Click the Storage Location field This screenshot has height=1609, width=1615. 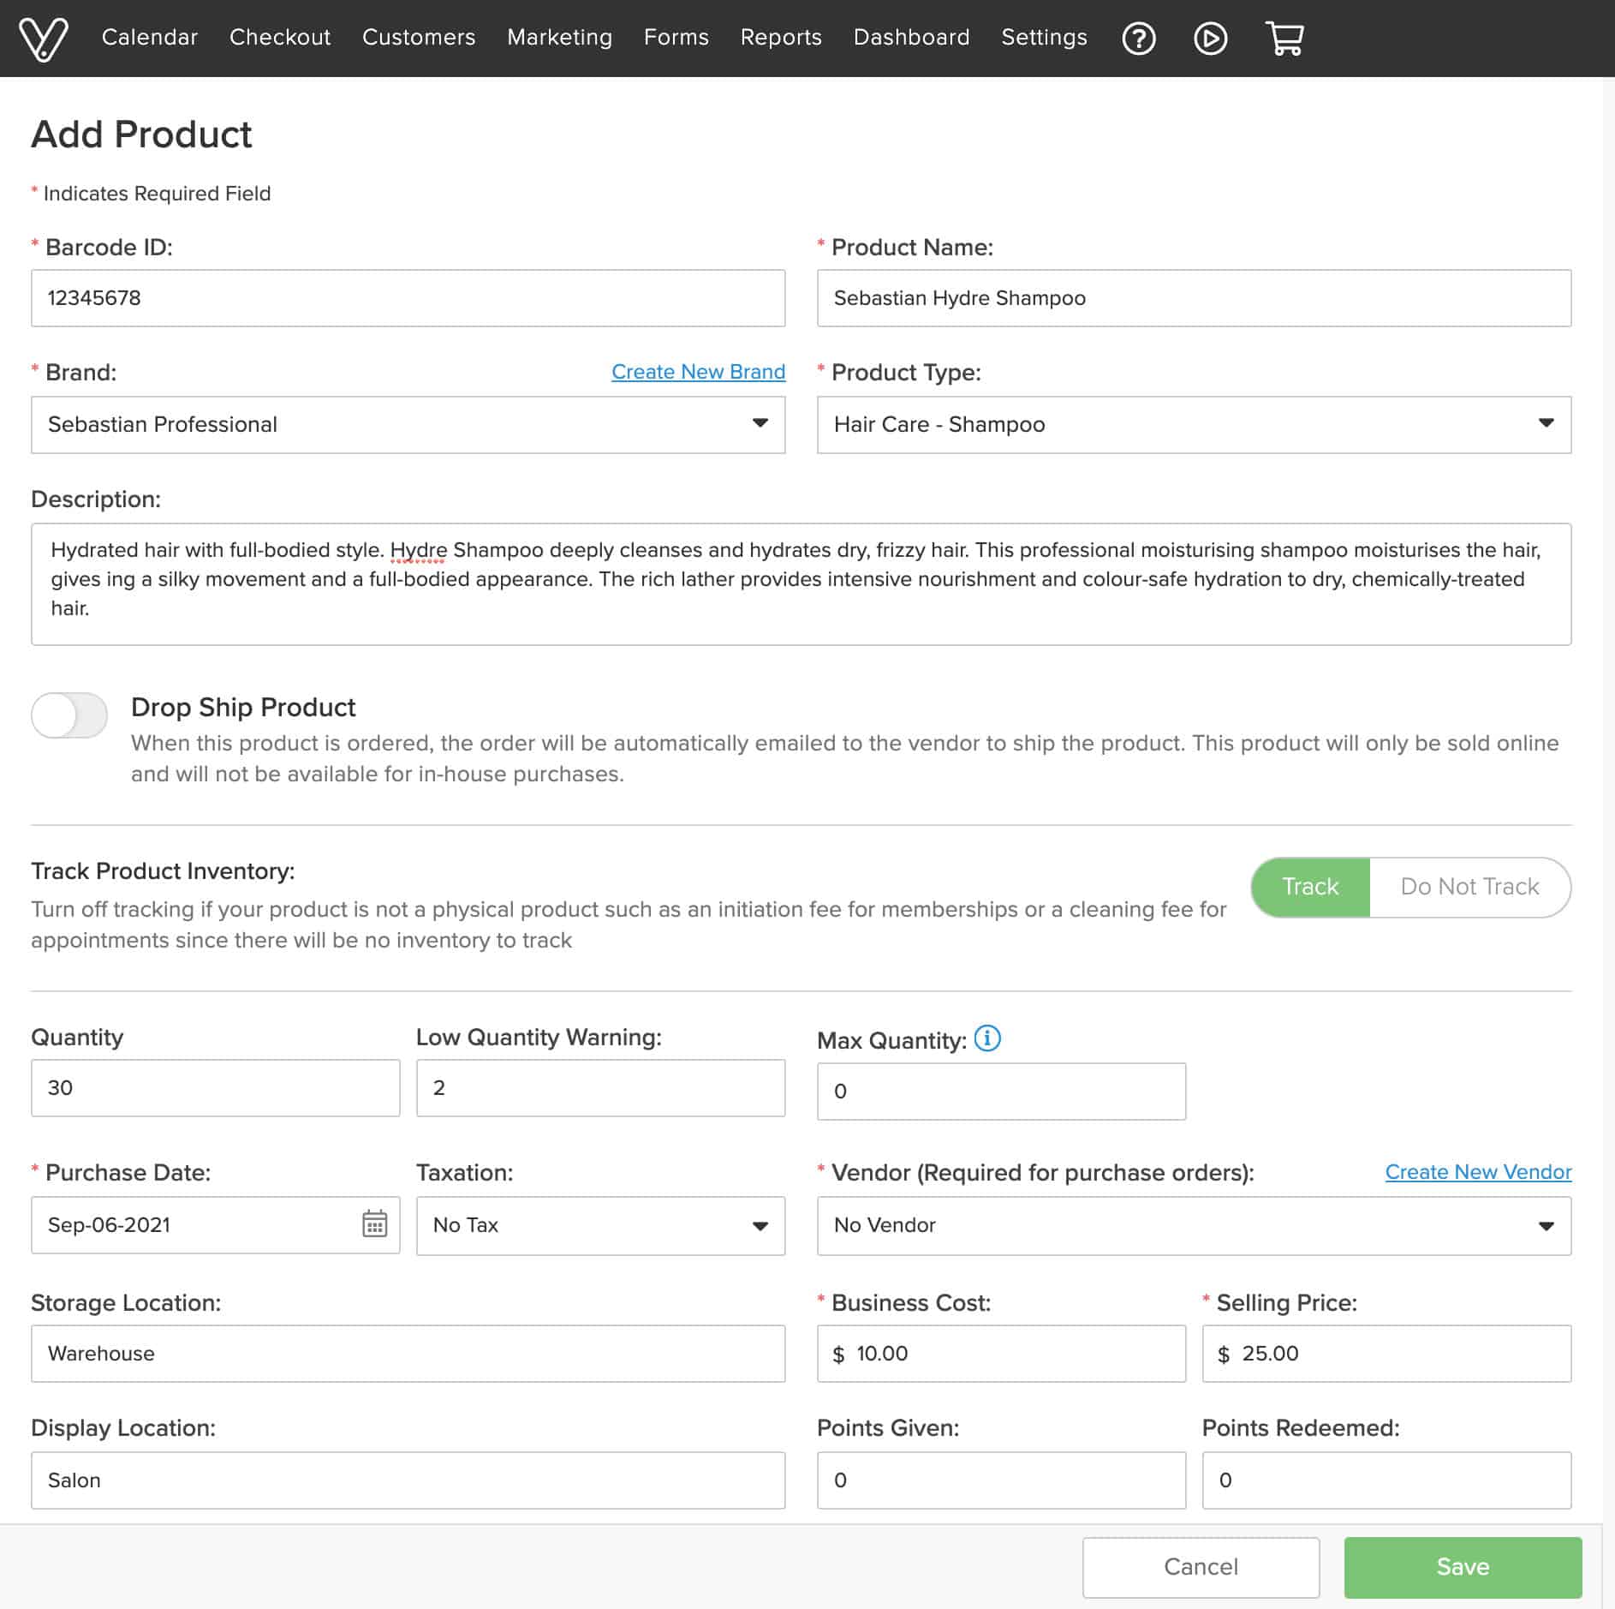(x=408, y=1354)
